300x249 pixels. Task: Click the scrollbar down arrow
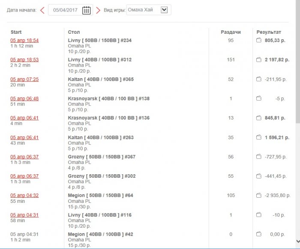298,241
